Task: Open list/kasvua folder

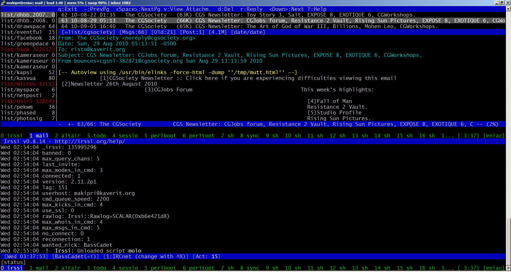Action: click(x=28, y=78)
